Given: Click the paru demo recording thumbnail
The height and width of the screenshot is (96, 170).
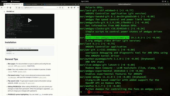Looking at the screenshot, I should pos(30,26).
